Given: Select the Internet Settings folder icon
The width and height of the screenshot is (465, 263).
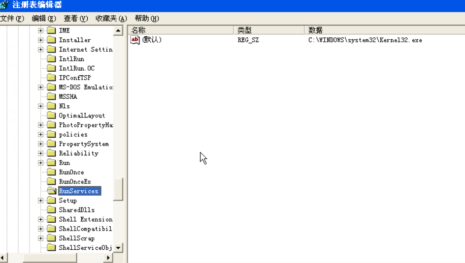Looking at the screenshot, I should 52,50.
